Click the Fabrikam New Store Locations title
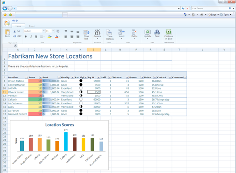 tap(50, 56)
